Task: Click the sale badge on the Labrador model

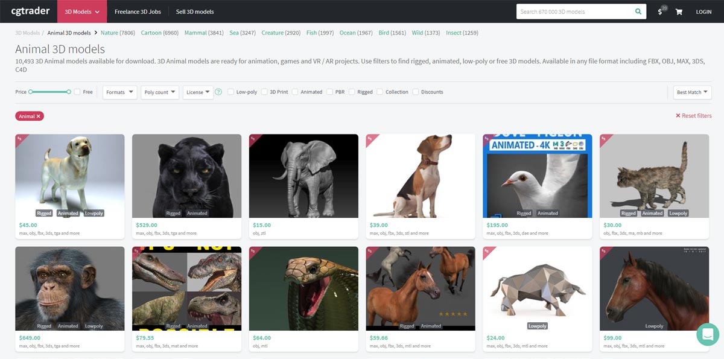Action: point(19,138)
